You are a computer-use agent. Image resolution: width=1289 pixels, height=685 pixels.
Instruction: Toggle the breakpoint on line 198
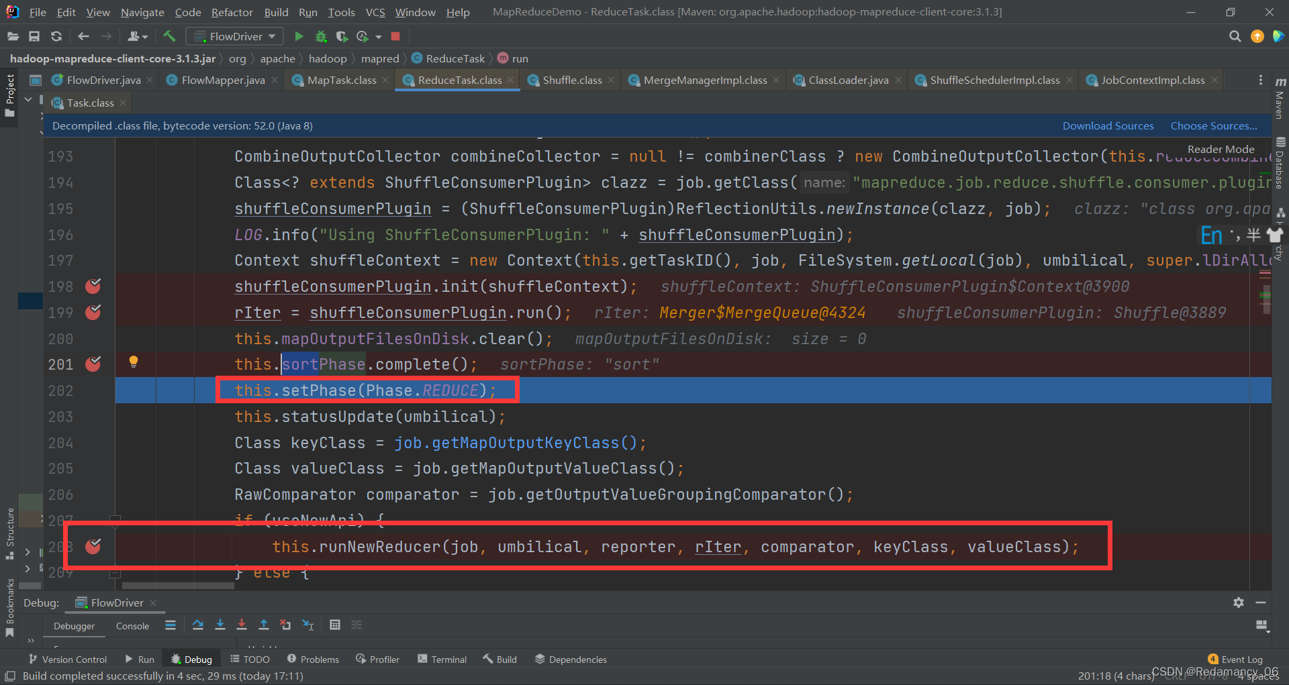coord(93,286)
